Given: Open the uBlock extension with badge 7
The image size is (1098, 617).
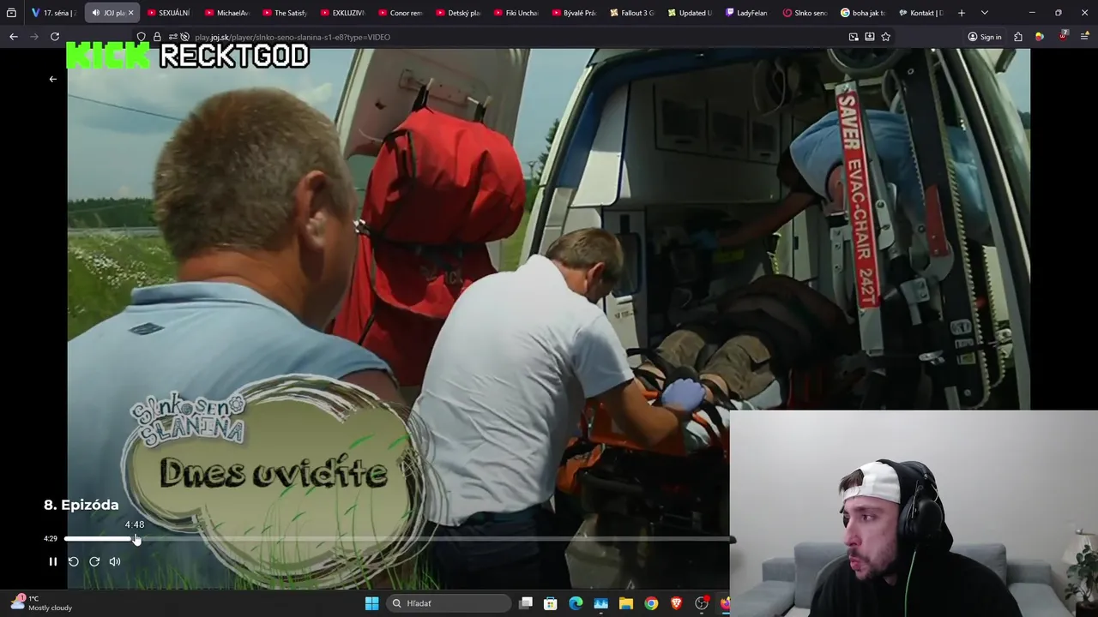Looking at the screenshot, I should click(1064, 37).
